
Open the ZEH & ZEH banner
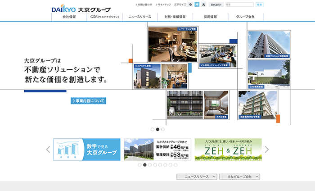coord(228,150)
